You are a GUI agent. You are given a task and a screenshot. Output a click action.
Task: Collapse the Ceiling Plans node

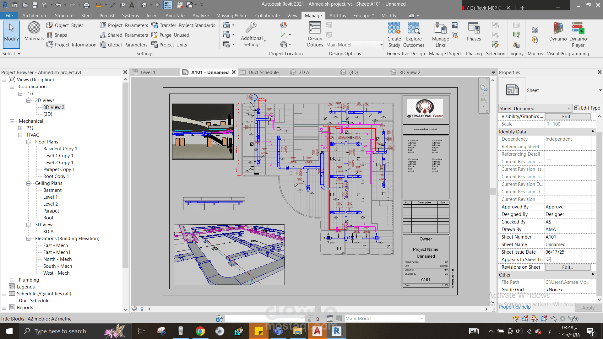[29, 183]
